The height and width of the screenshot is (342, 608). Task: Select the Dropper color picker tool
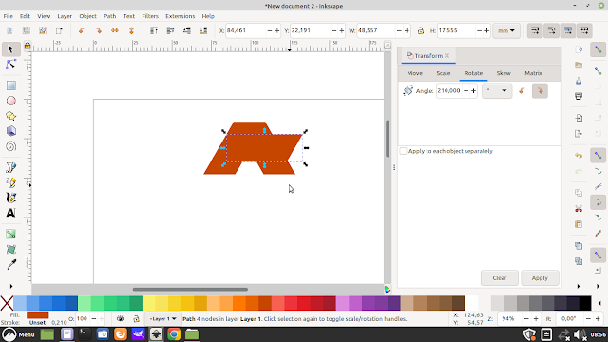[10, 264]
